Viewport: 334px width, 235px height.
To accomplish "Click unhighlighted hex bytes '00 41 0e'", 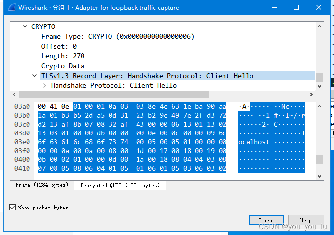I will coord(54,106).
